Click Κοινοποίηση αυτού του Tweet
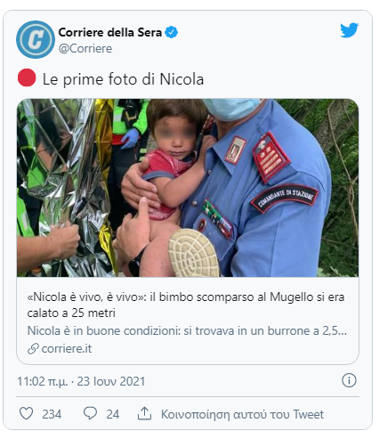This screenshot has width=379, height=439. [x=242, y=414]
